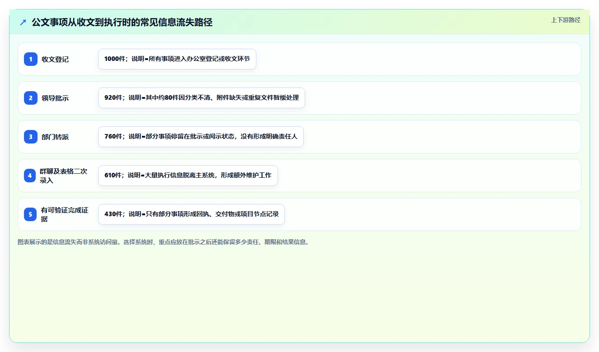Click the arrow icon beside the chart title
This screenshot has width=599, height=352.
pyautogui.click(x=23, y=22)
